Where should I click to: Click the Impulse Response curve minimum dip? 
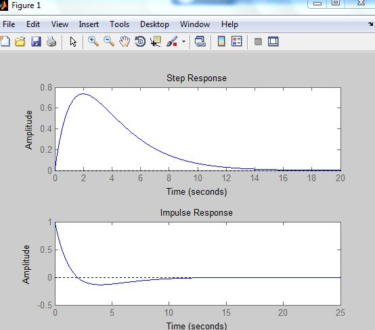(100, 285)
